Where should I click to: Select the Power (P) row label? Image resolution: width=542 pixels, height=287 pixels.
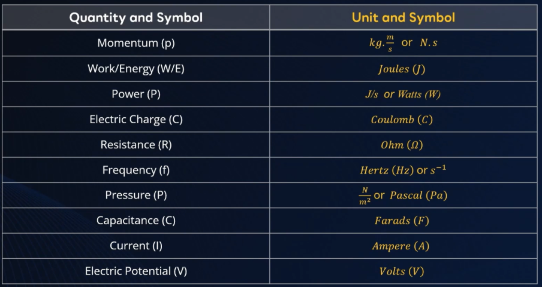136,94
